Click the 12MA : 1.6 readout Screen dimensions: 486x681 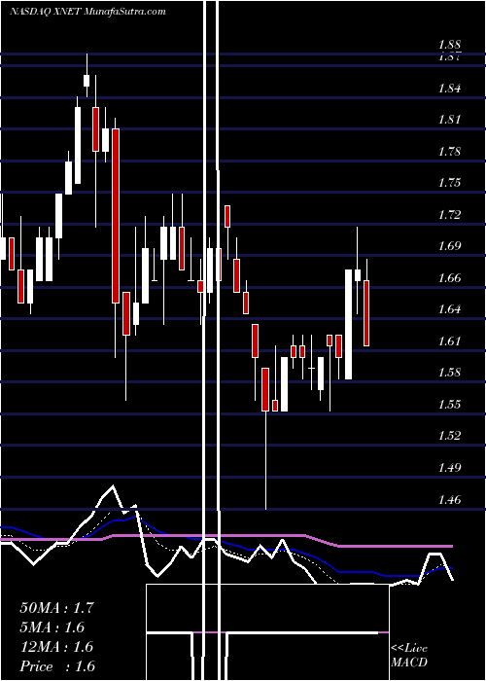(56, 646)
